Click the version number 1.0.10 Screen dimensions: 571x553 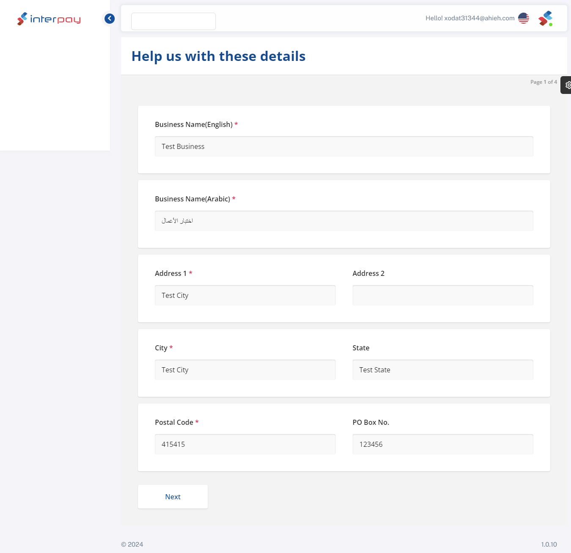tap(549, 545)
